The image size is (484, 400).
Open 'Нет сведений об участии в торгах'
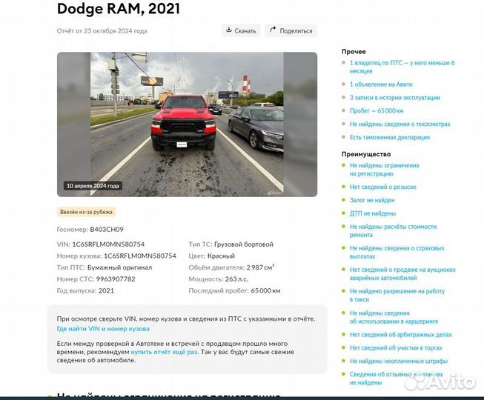396,348
